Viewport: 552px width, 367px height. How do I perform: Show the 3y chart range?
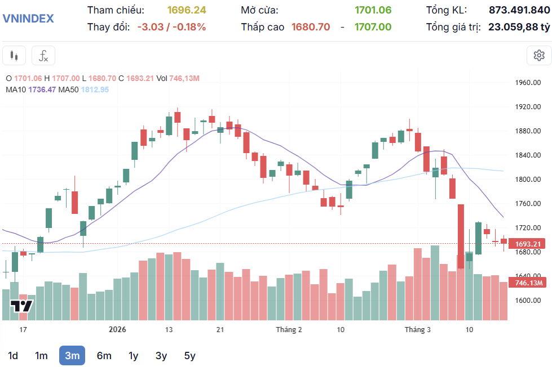pyautogui.click(x=161, y=356)
